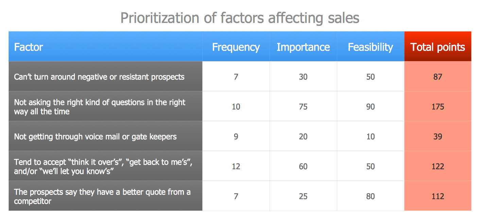Select the Total points value 112

tap(438, 196)
